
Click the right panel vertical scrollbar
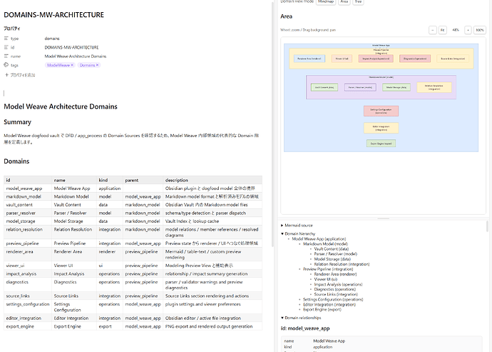tap(487, 226)
